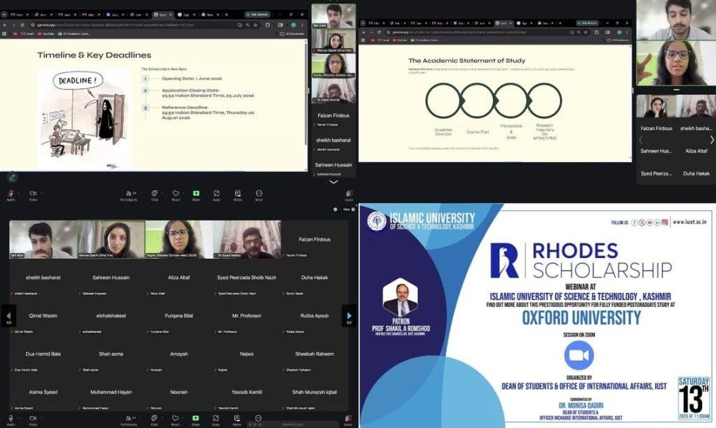Screen dimensions: 716x428
Task: Click Share in the gallery-view Zoom toolbar
Action: click(196, 420)
